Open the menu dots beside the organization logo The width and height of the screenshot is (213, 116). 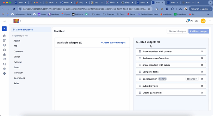coord(21,21)
